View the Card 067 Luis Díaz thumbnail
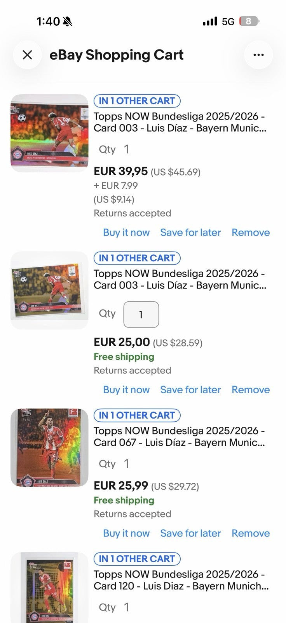Screen dimensions: 286x623 pos(49,448)
